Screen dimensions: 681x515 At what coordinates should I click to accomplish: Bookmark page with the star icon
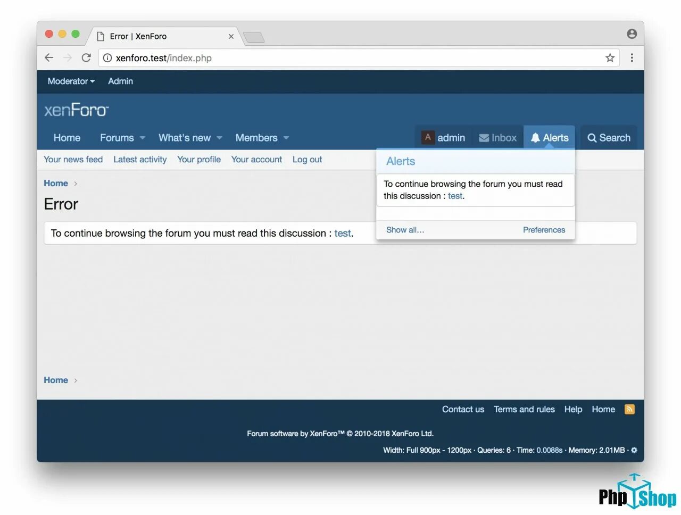pyautogui.click(x=610, y=58)
